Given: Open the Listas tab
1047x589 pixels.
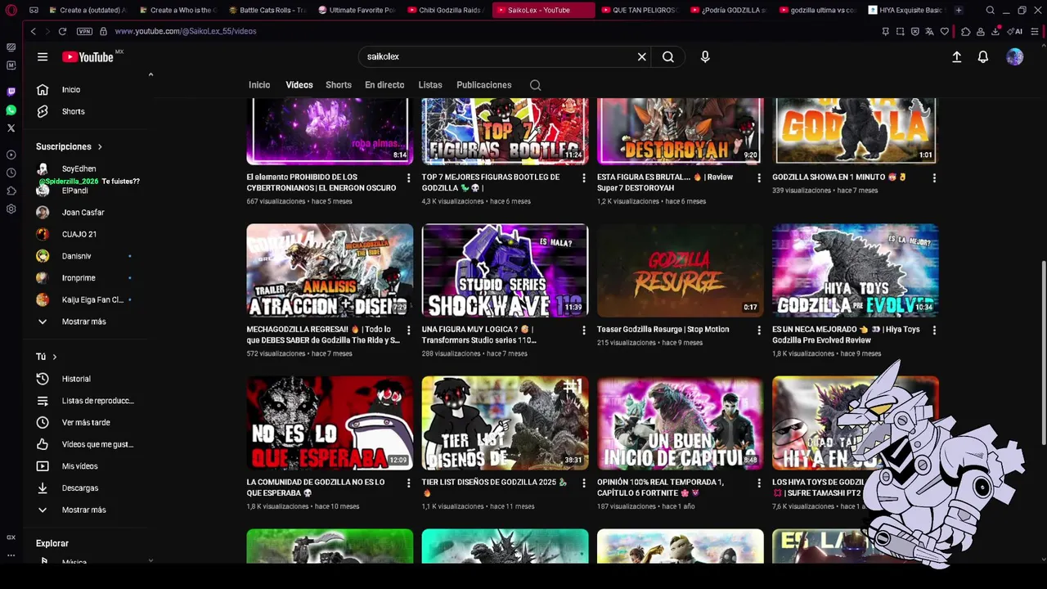Looking at the screenshot, I should 430,85.
